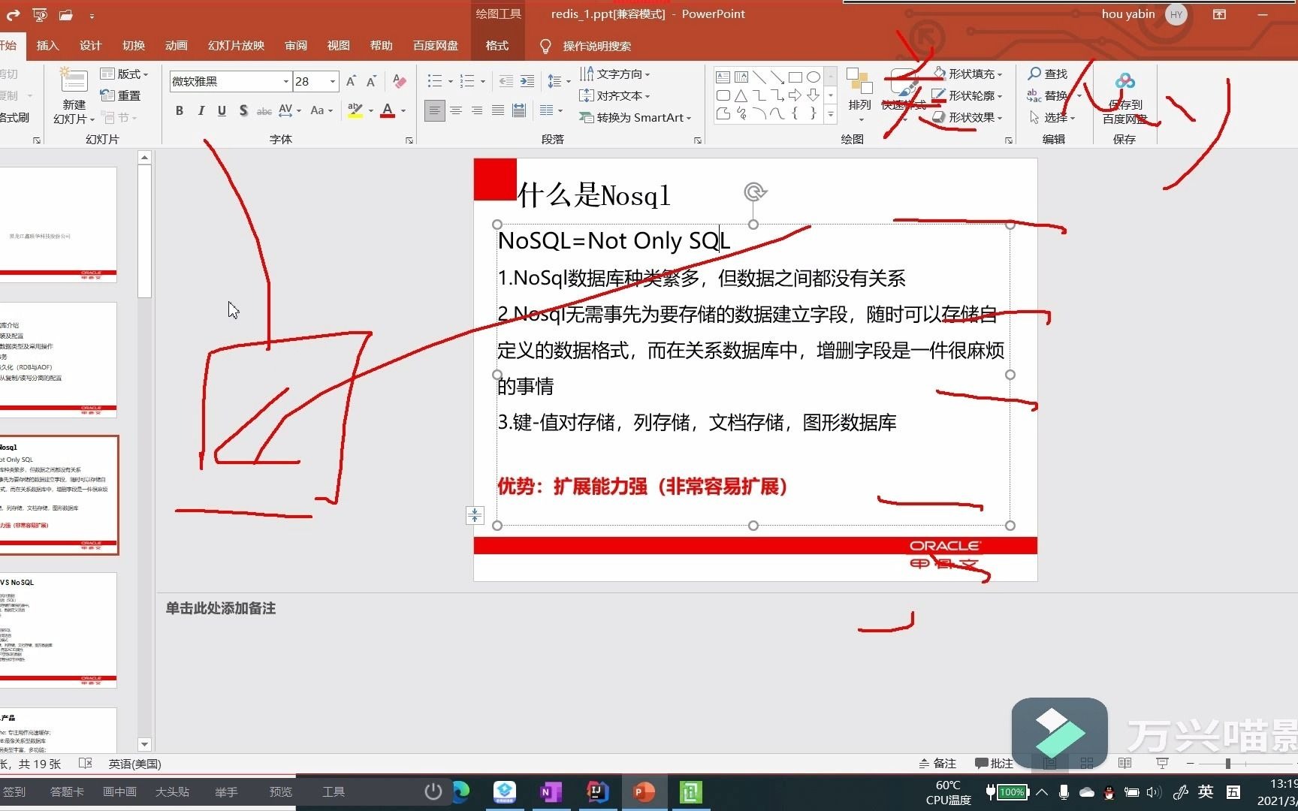Click autofit options icon beside text box

point(475,515)
